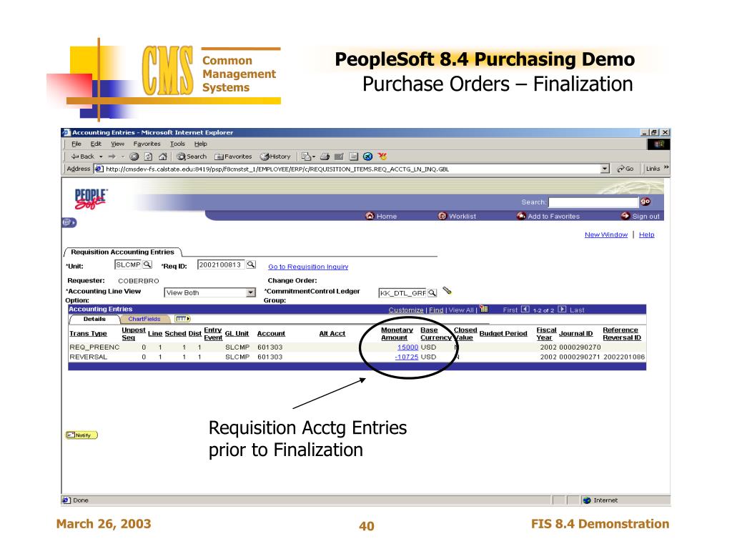The image size is (732, 549).
Task: Click the Refresh page icon
Action: tap(149, 157)
